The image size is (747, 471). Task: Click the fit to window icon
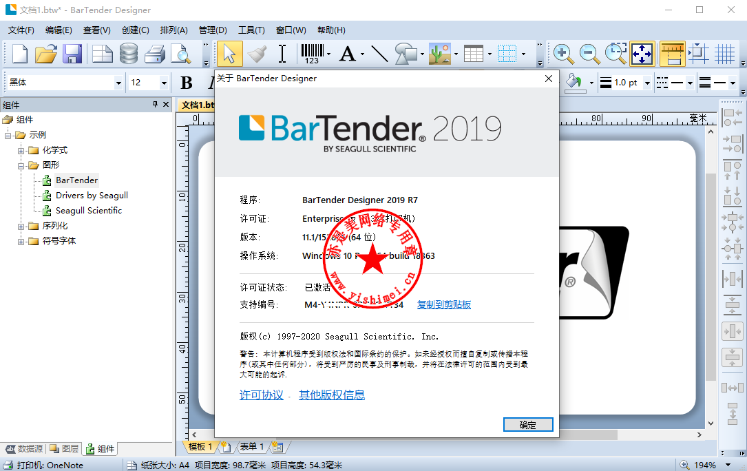642,54
